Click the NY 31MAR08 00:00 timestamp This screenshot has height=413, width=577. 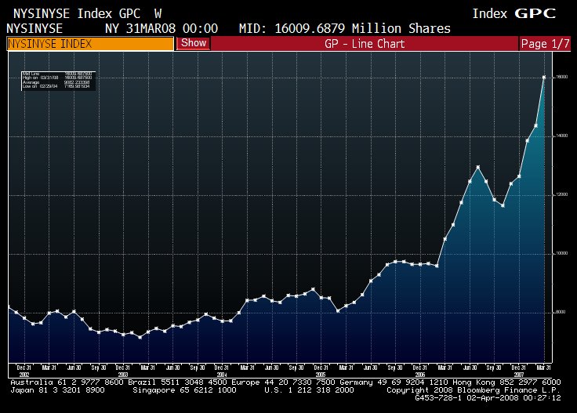[161, 28]
